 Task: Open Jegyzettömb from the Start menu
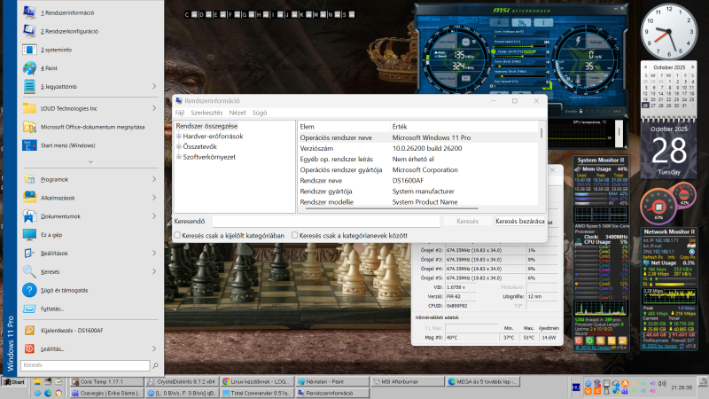pos(90,86)
